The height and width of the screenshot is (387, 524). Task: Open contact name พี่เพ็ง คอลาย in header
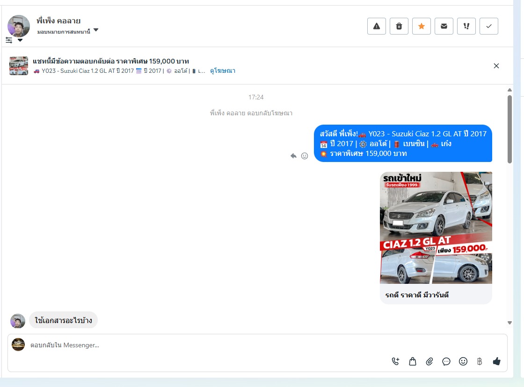coord(58,21)
